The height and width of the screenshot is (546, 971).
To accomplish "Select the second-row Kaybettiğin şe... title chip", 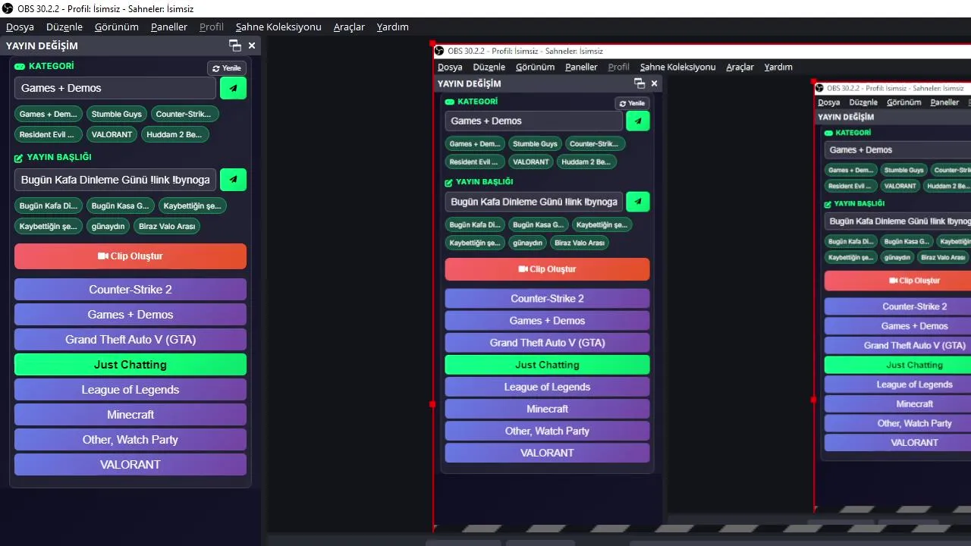I will click(x=49, y=227).
